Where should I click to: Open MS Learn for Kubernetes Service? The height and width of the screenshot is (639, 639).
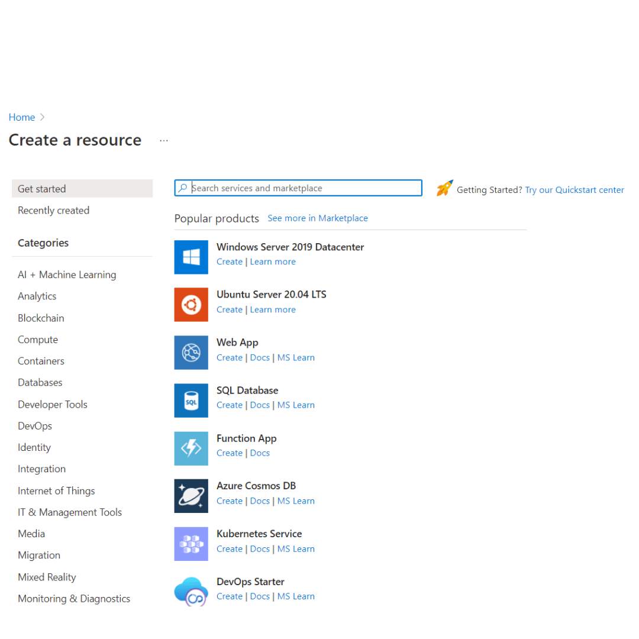pyautogui.click(x=296, y=549)
